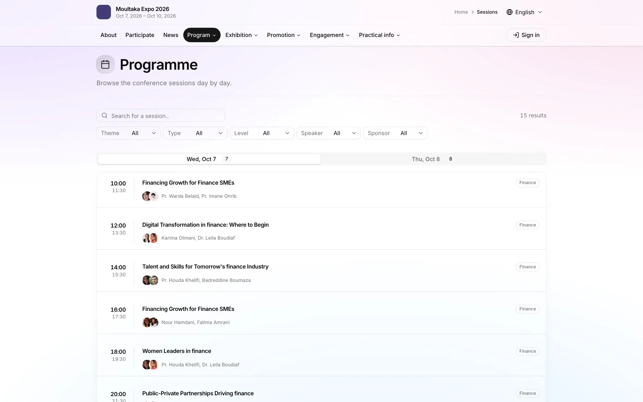Expand the Practical info menu

coord(379,35)
